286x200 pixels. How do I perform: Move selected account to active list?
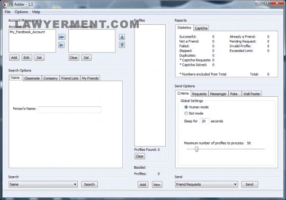(x=61, y=45)
